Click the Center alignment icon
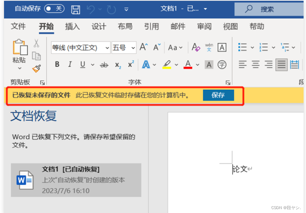The image size is (306, 213). point(255,65)
